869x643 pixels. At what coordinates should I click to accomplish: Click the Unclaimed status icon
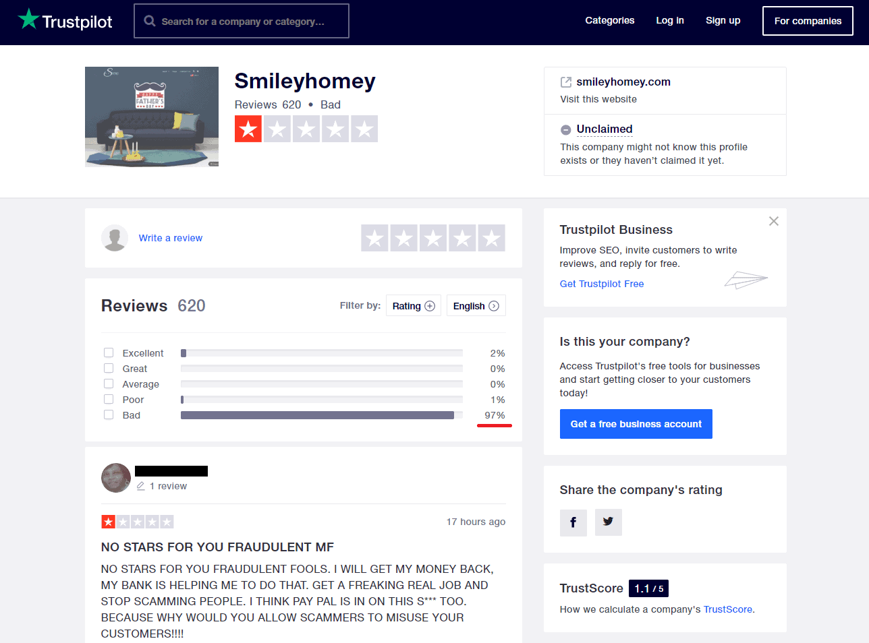566,129
